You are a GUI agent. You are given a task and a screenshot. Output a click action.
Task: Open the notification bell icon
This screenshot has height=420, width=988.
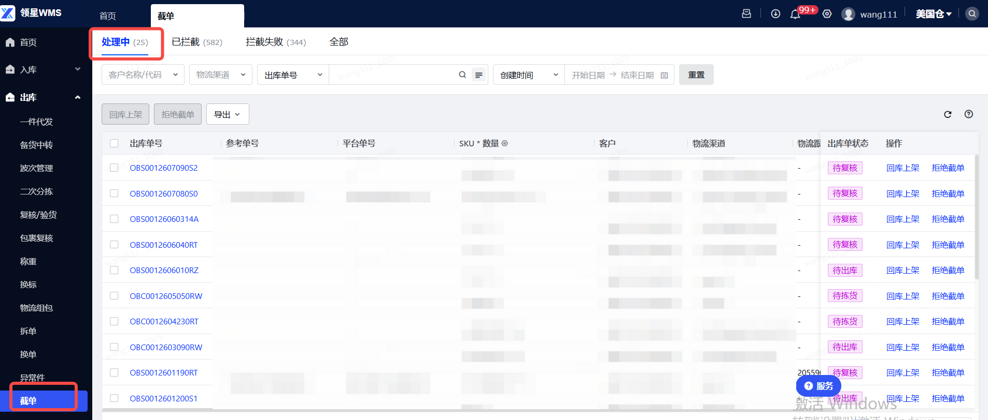click(795, 14)
